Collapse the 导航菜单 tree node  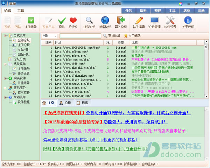click(5, 35)
